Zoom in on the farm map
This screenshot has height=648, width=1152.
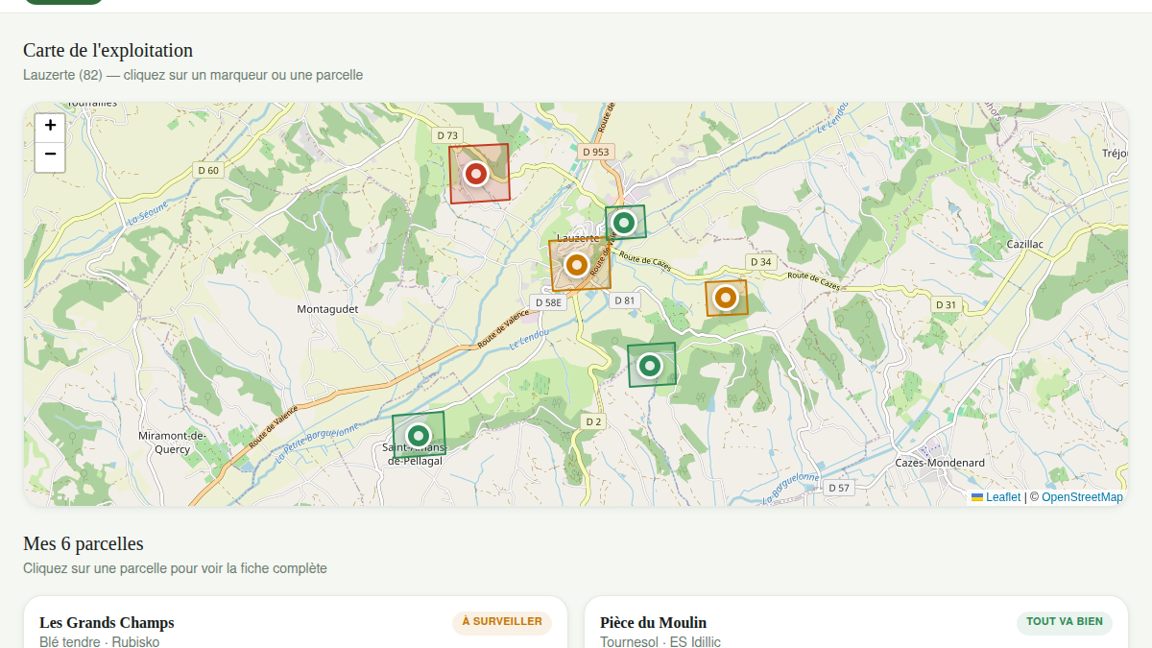[x=50, y=125]
